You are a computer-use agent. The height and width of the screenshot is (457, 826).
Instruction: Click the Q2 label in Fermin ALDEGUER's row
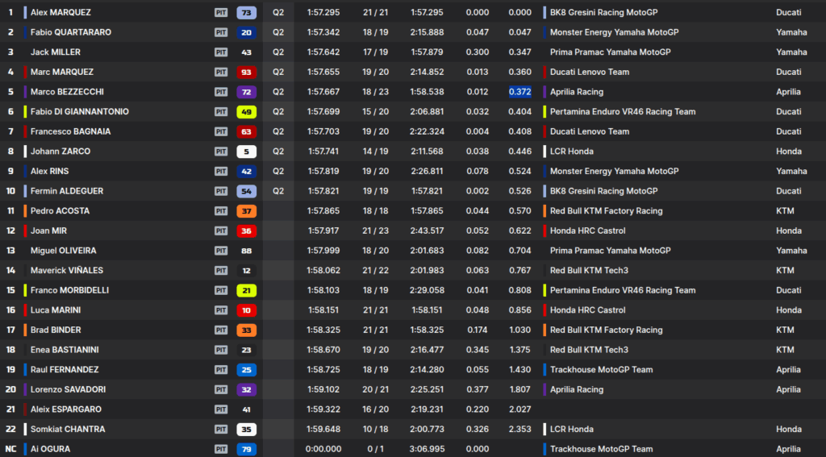coord(278,191)
